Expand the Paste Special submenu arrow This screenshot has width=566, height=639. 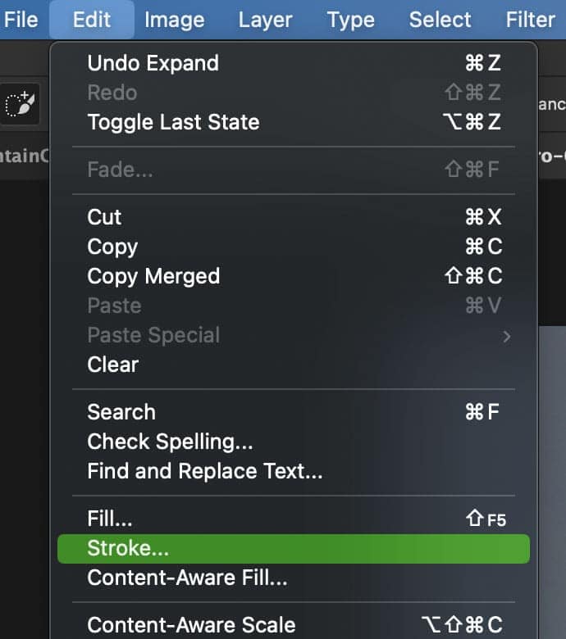point(506,336)
